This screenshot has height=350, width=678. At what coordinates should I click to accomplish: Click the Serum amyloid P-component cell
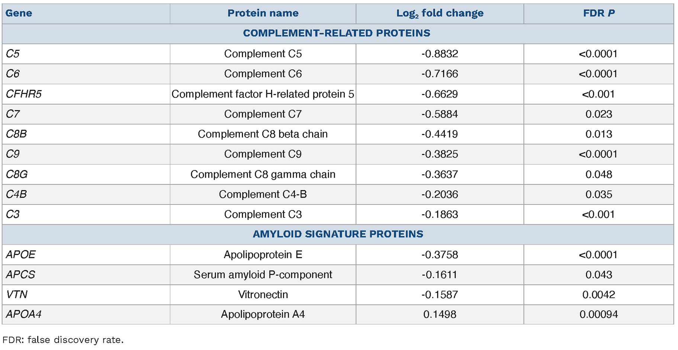tap(263, 275)
